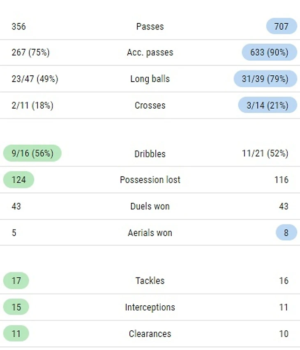Click the Acc. passes row label

[150, 52]
